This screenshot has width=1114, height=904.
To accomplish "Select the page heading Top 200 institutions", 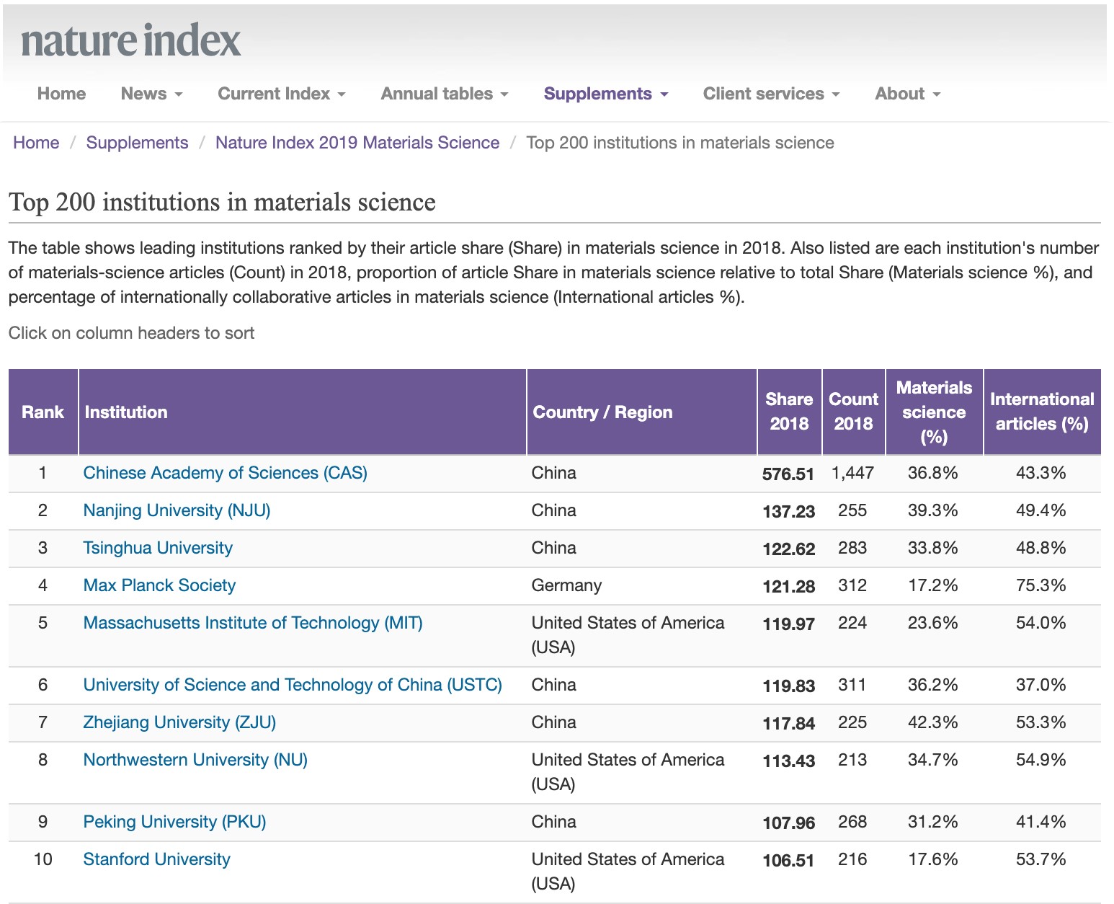I will [222, 203].
